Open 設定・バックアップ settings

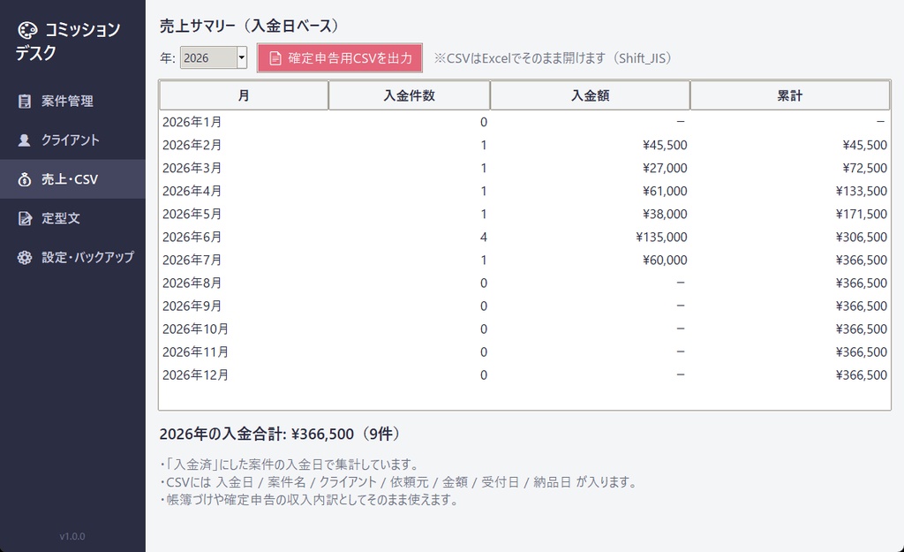[x=72, y=258]
